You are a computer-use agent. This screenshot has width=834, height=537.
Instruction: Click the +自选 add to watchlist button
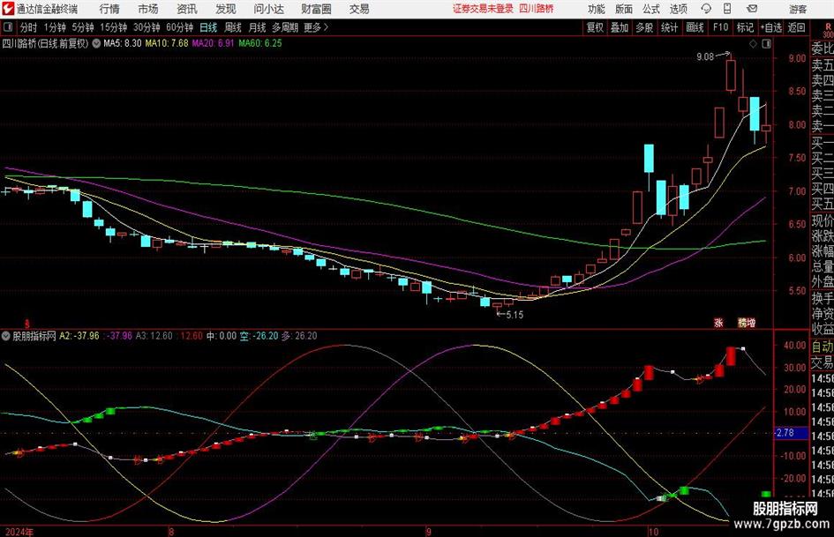(x=770, y=27)
